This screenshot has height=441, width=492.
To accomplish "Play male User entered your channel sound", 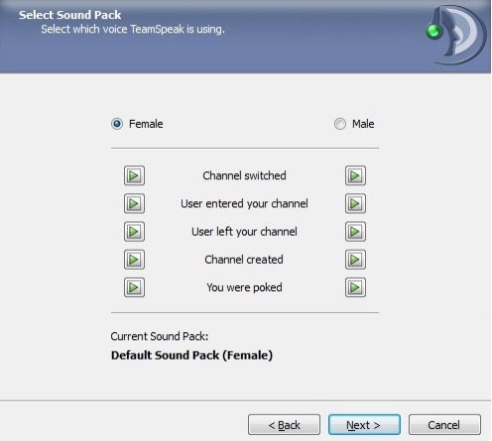I will pyautogui.click(x=355, y=203).
